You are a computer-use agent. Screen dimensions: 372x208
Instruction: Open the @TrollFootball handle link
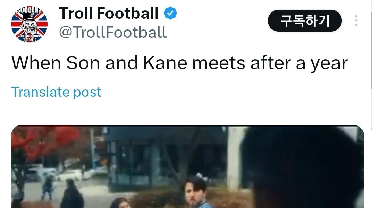coord(113,32)
